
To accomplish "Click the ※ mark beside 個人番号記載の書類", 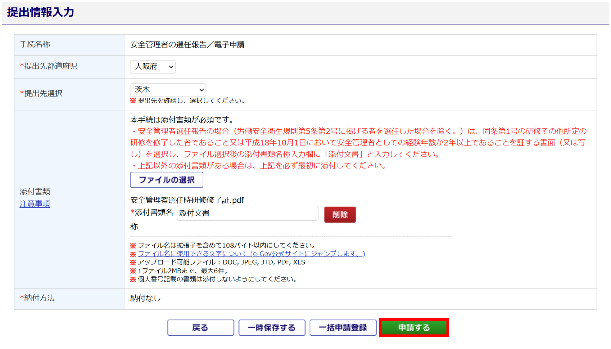I will tap(133, 279).
